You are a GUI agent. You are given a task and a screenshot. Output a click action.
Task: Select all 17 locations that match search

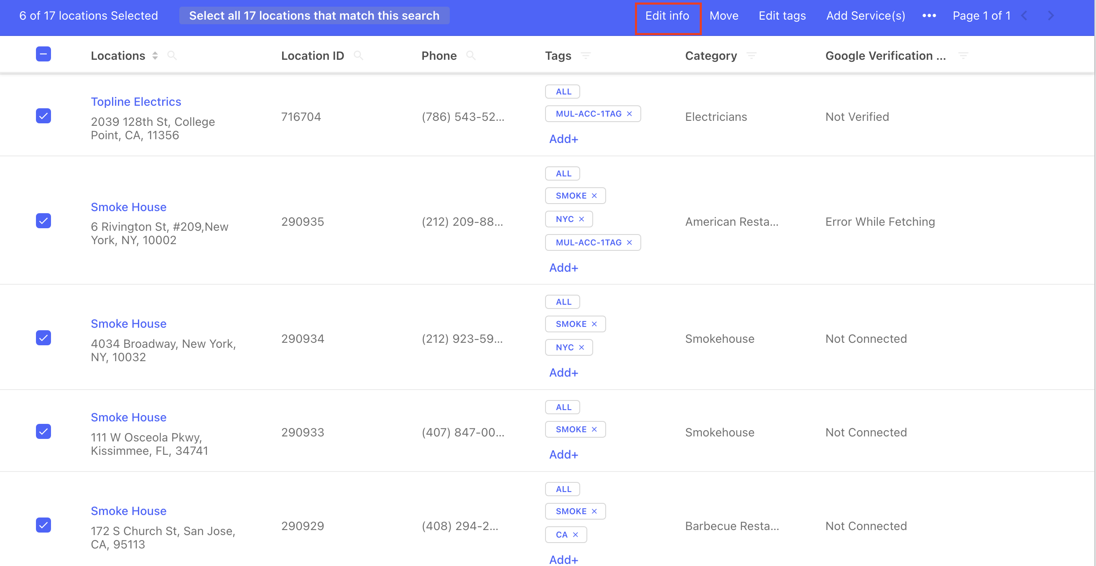point(314,15)
